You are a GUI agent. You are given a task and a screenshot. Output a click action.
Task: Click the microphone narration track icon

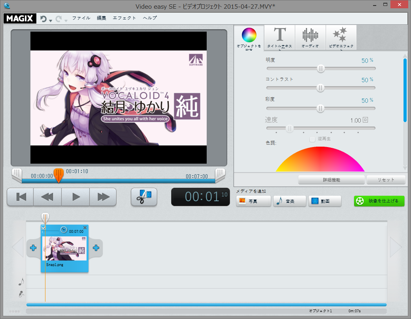point(21,294)
